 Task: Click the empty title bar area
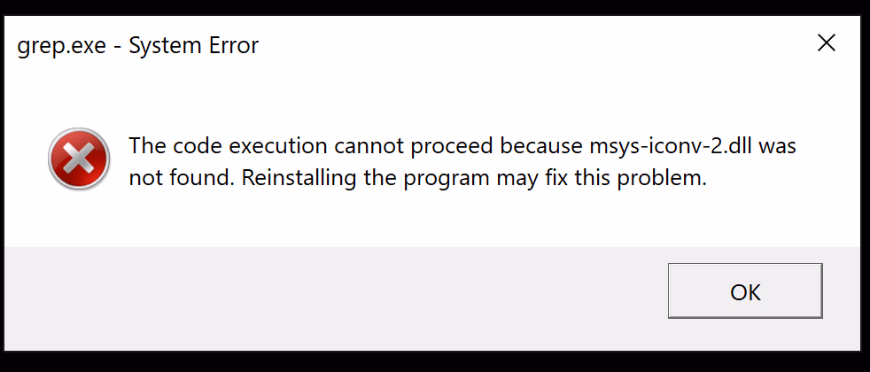(x=532, y=44)
